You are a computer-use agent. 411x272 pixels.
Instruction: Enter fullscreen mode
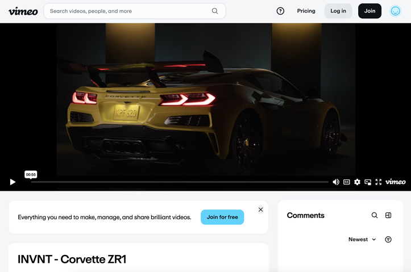tap(378, 182)
